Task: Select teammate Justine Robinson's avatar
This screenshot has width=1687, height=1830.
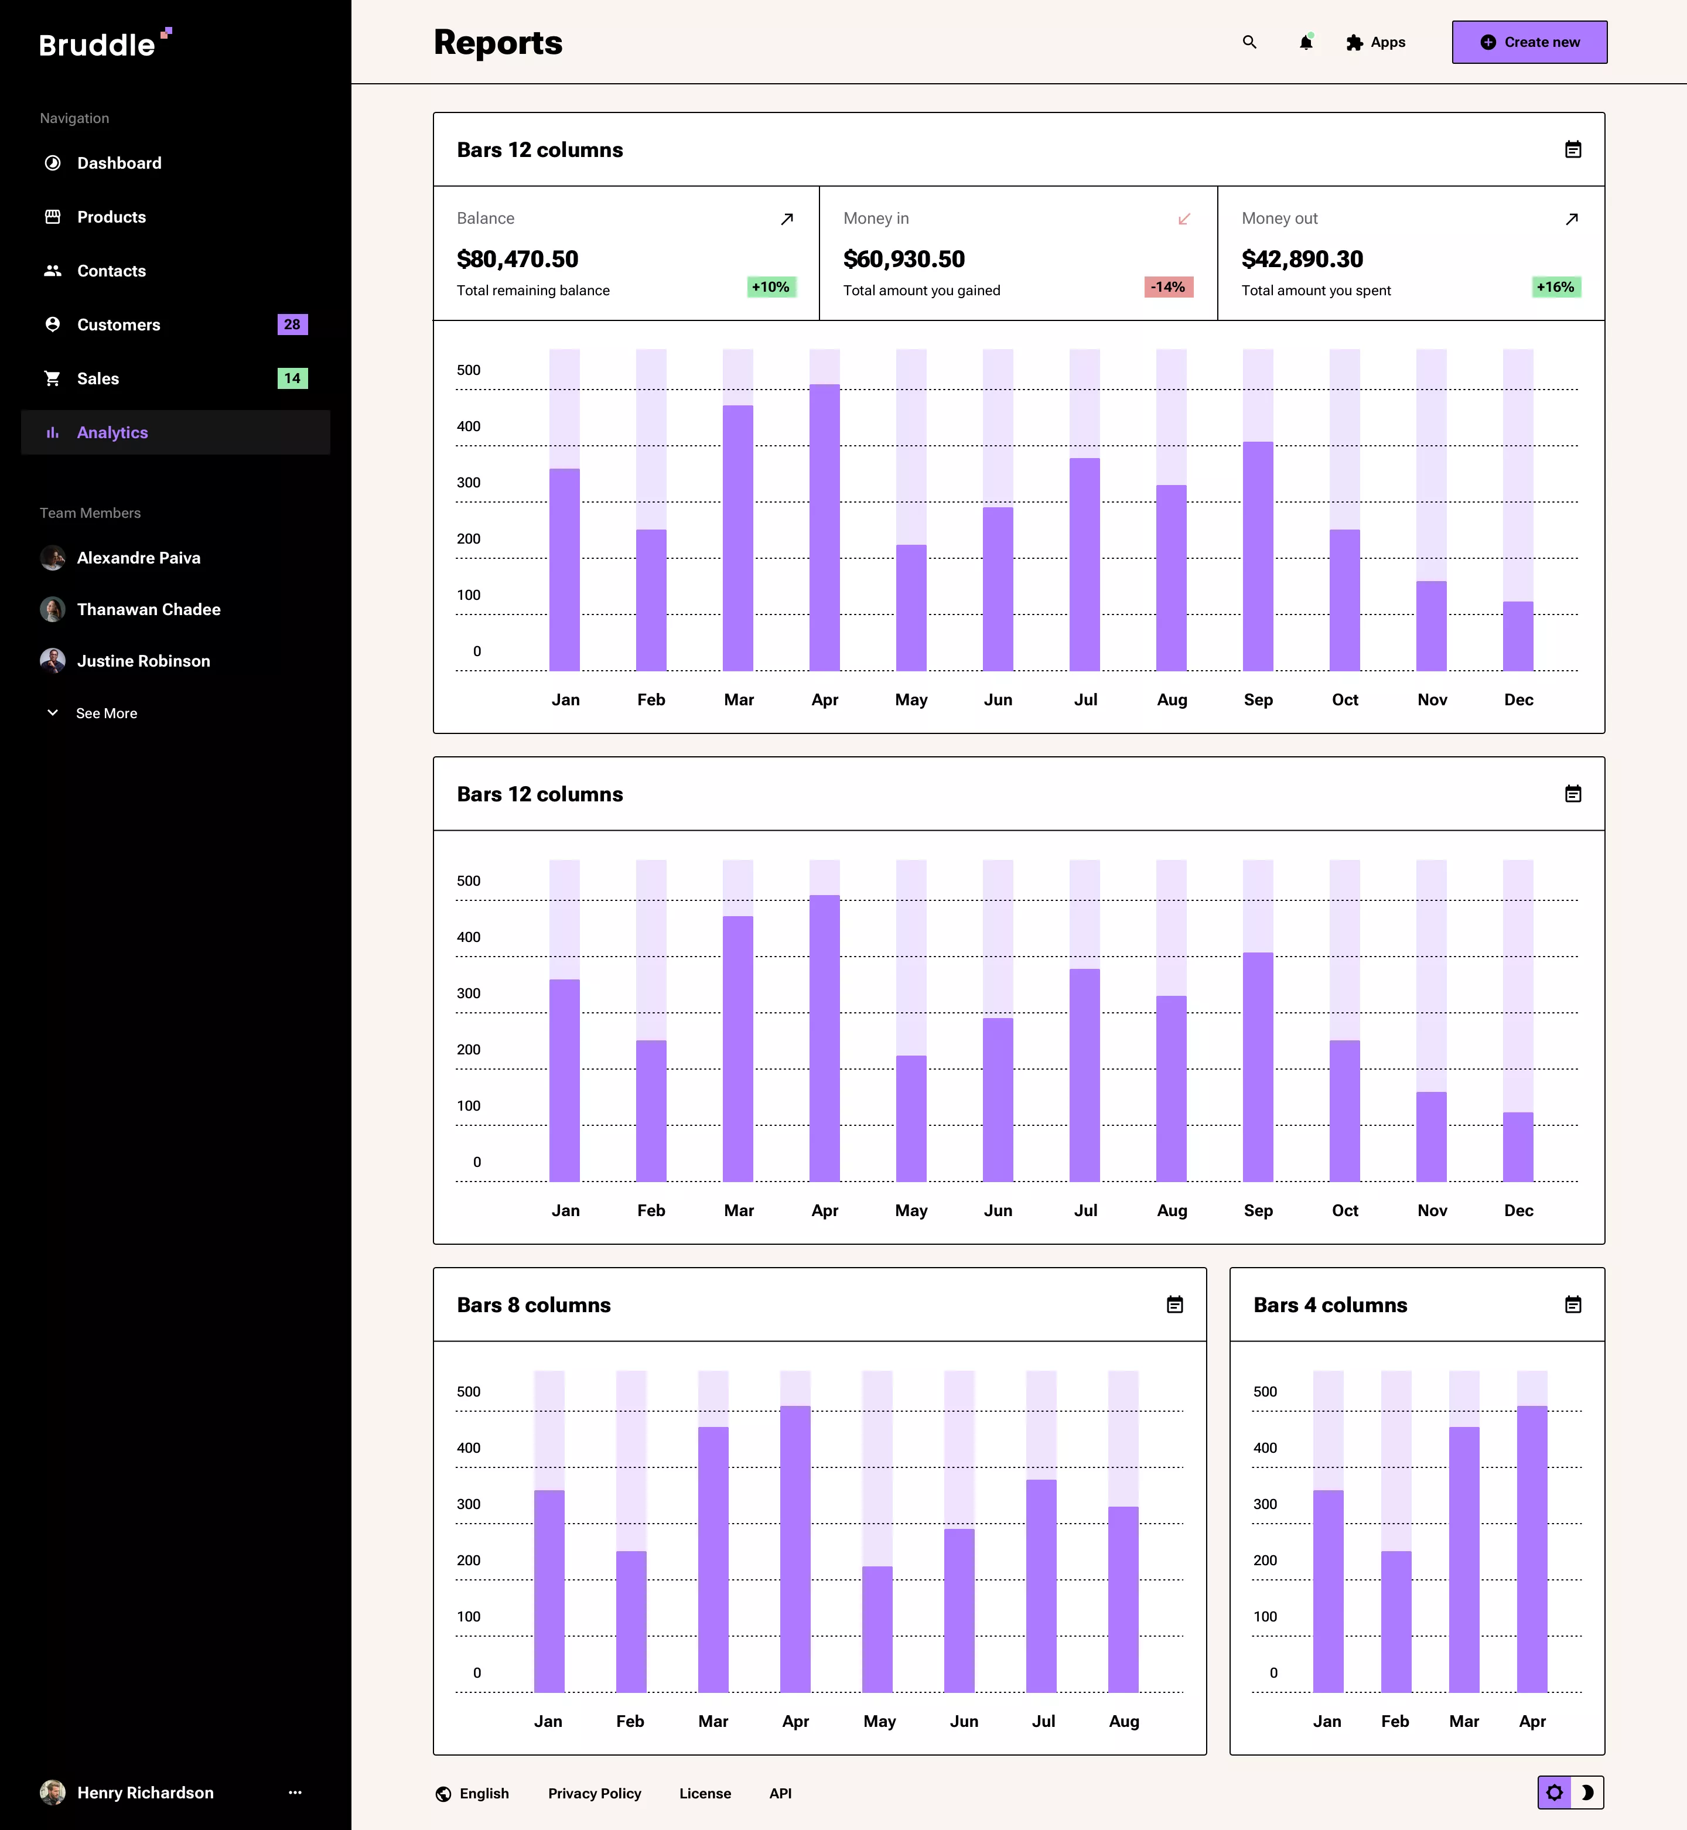Action: click(x=53, y=660)
